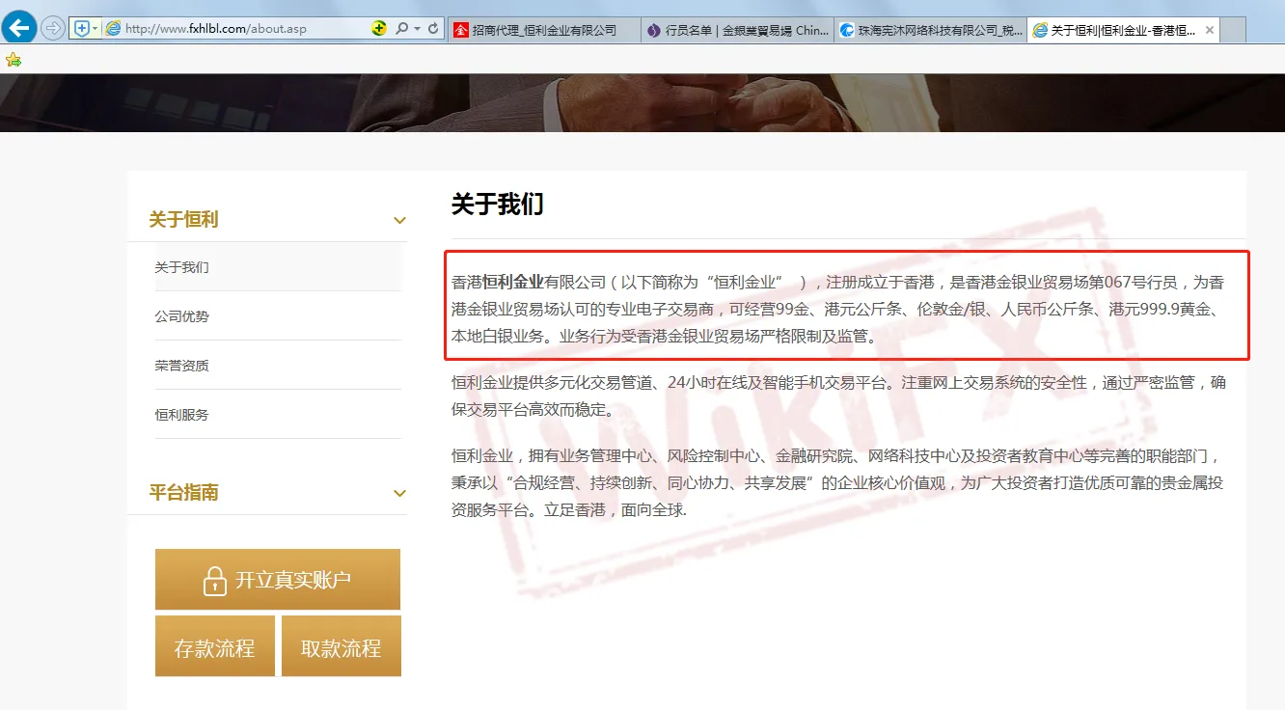
Task: Click the security shield icon in address bar
Action: click(82, 29)
